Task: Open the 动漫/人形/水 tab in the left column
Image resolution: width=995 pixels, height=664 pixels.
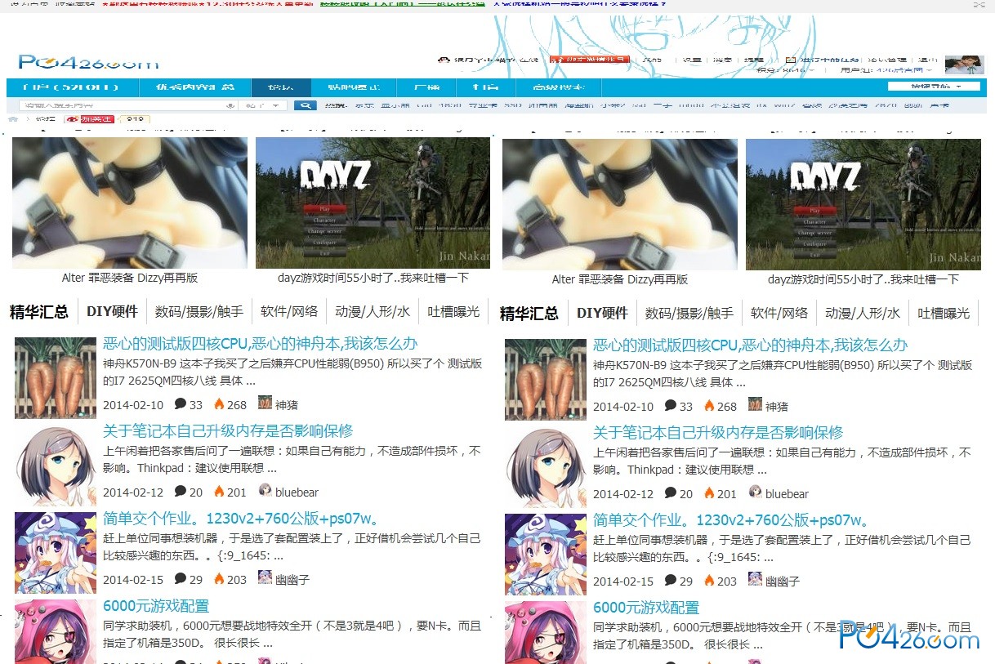Action: (373, 311)
